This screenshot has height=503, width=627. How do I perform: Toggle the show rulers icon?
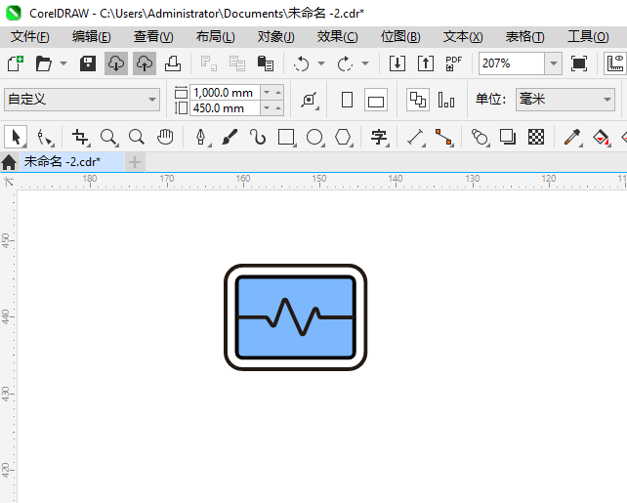coord(615,63)
